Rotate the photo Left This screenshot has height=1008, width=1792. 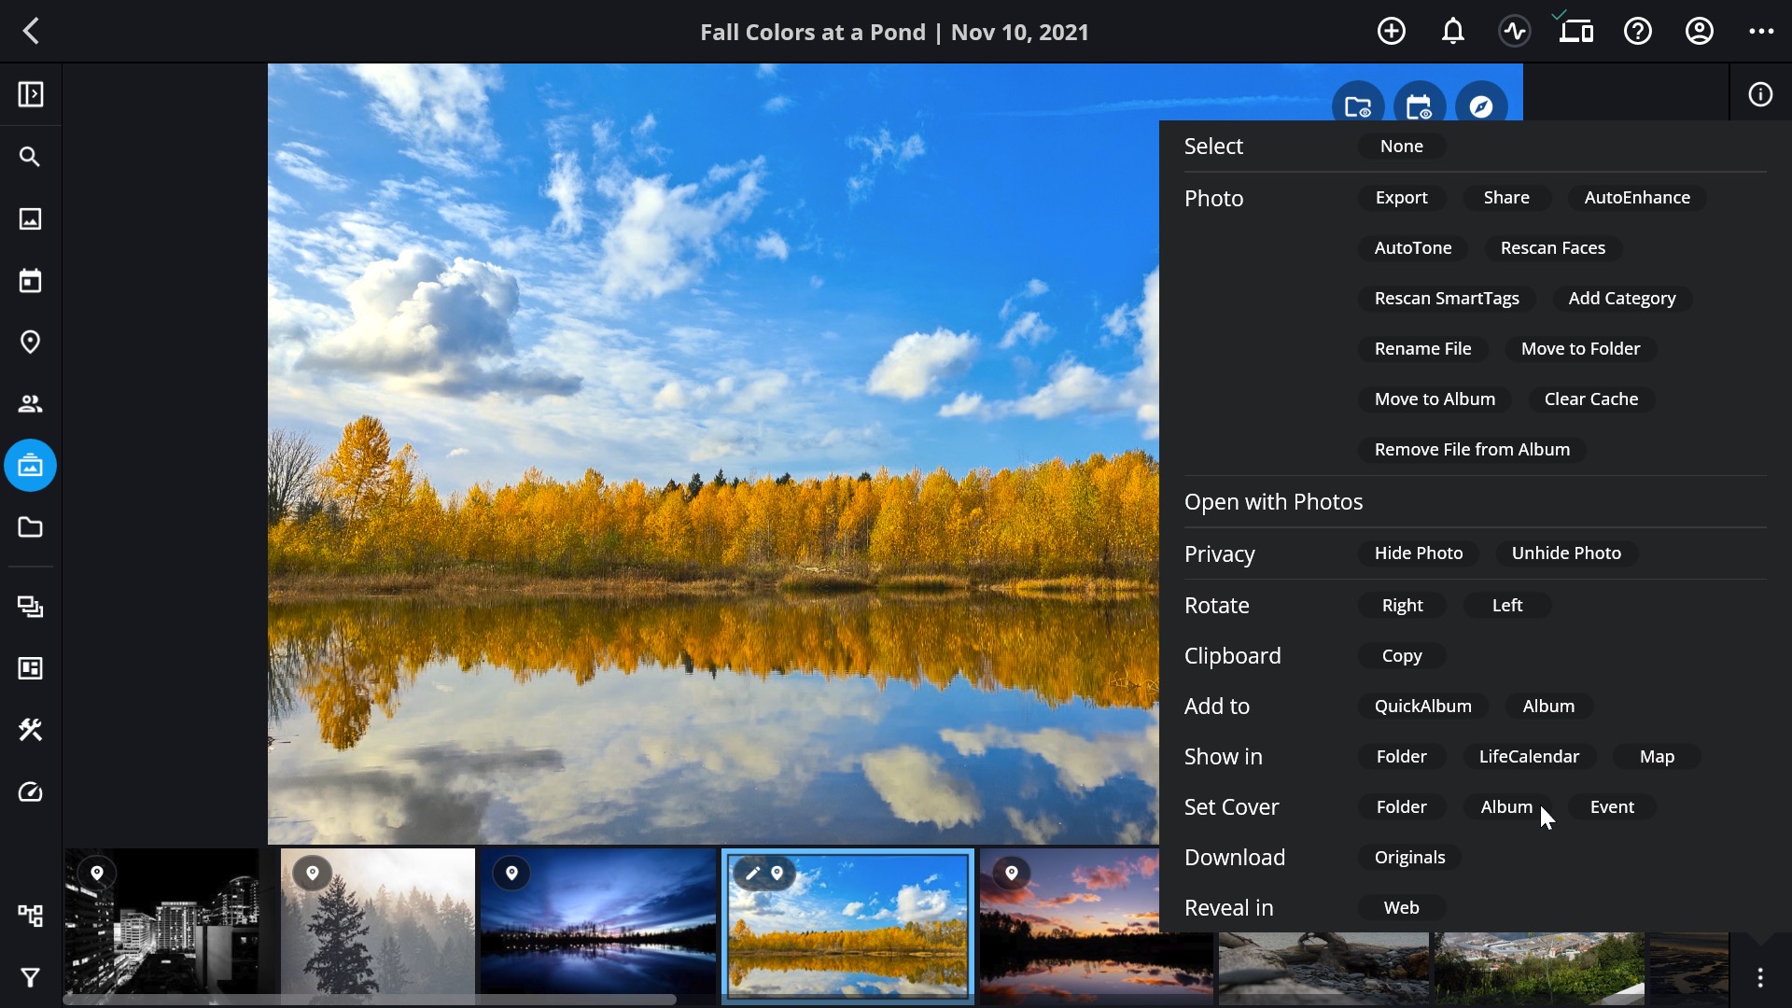pos(1507,606)
